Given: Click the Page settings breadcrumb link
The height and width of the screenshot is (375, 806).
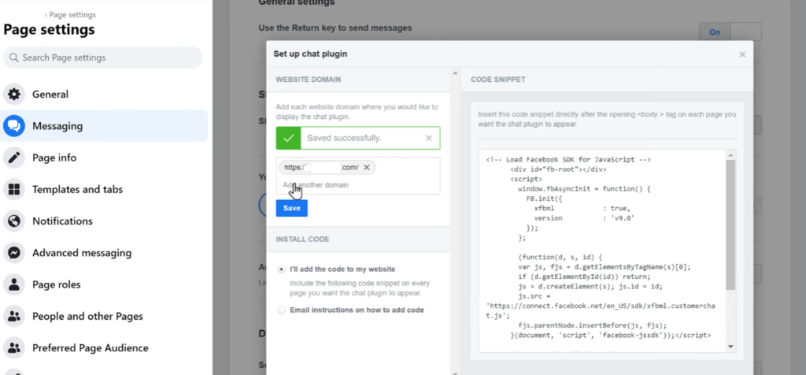Looking at the screenshot, I should click(x=72, y=15).
